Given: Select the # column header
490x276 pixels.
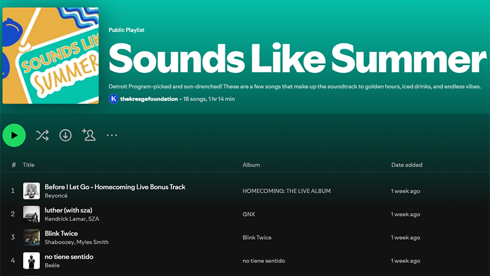Looking at the screenshot, I should click(13, 165).
